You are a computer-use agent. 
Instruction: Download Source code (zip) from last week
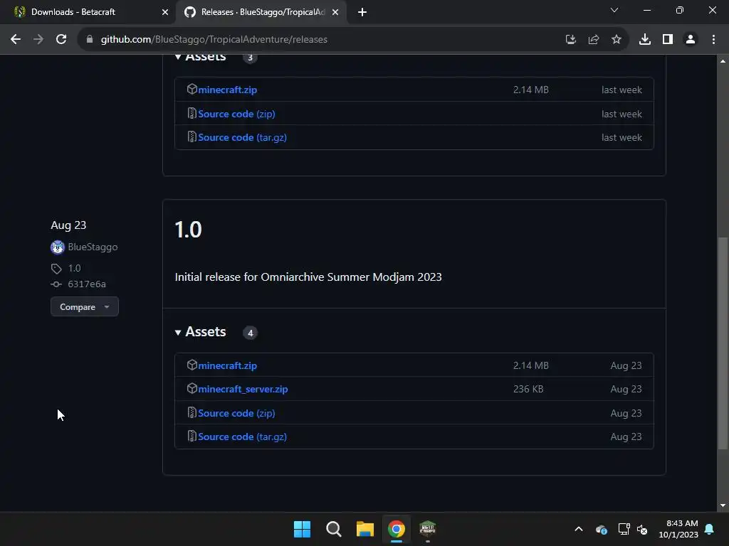236,114
